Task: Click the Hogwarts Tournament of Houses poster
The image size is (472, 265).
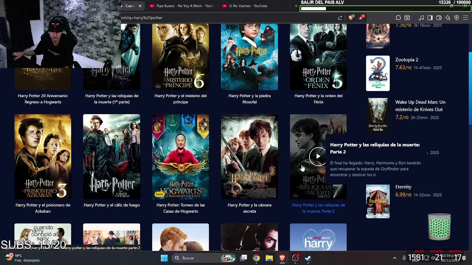Action: click(x=181, y=157)
